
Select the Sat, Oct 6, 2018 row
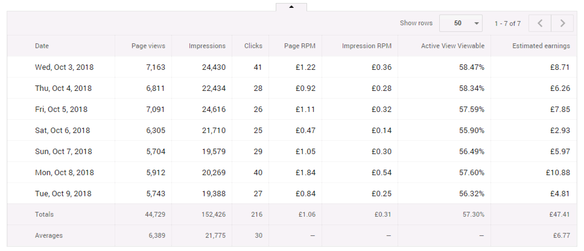coord(292,130)
